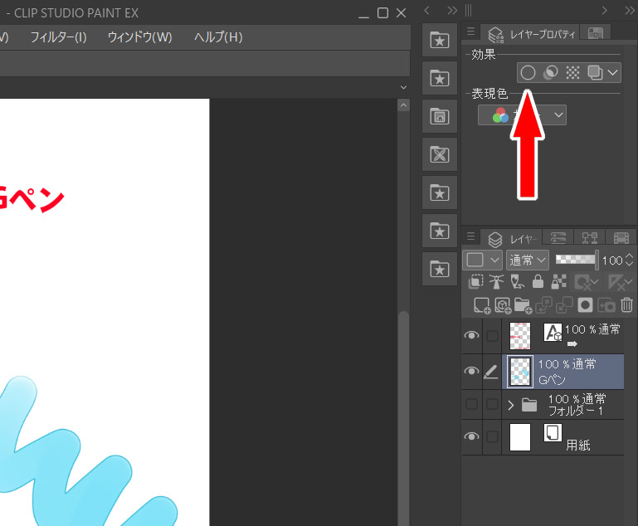Click the Create layer mask icon
This screenshot has width=638, height=526.
[585, 305]
